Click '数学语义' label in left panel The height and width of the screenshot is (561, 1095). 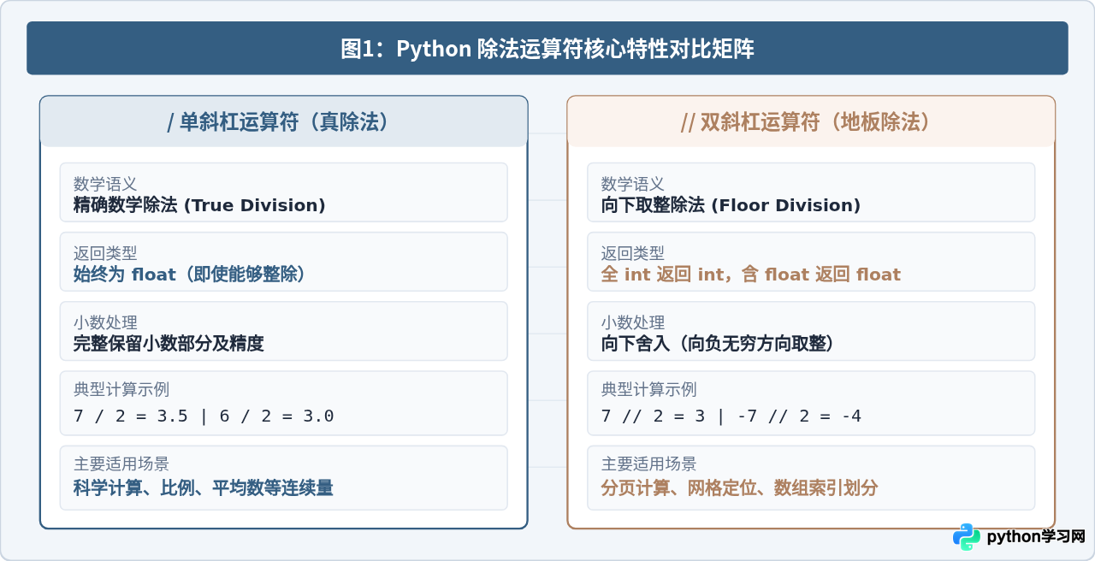tap(105, 184)
